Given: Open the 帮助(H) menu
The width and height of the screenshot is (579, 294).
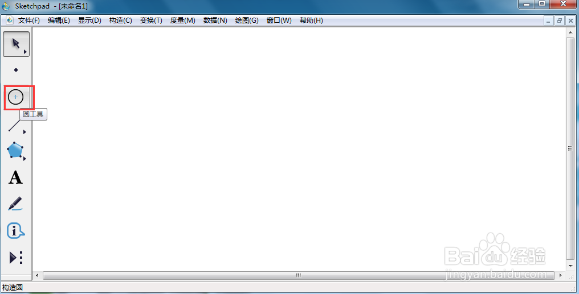Looking at the screenshot, I should [x=311, y=20].
